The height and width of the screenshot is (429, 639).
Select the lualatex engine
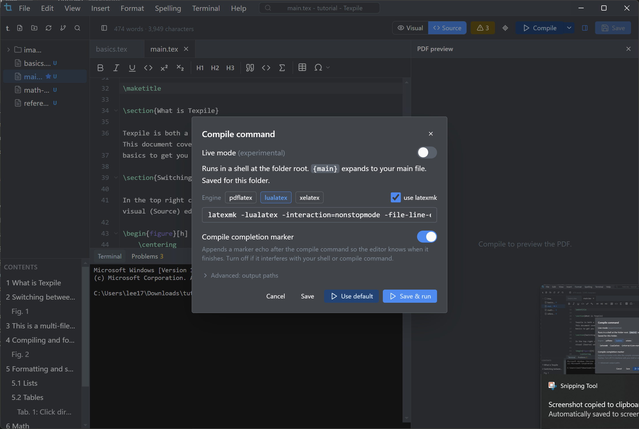[276, 198]
